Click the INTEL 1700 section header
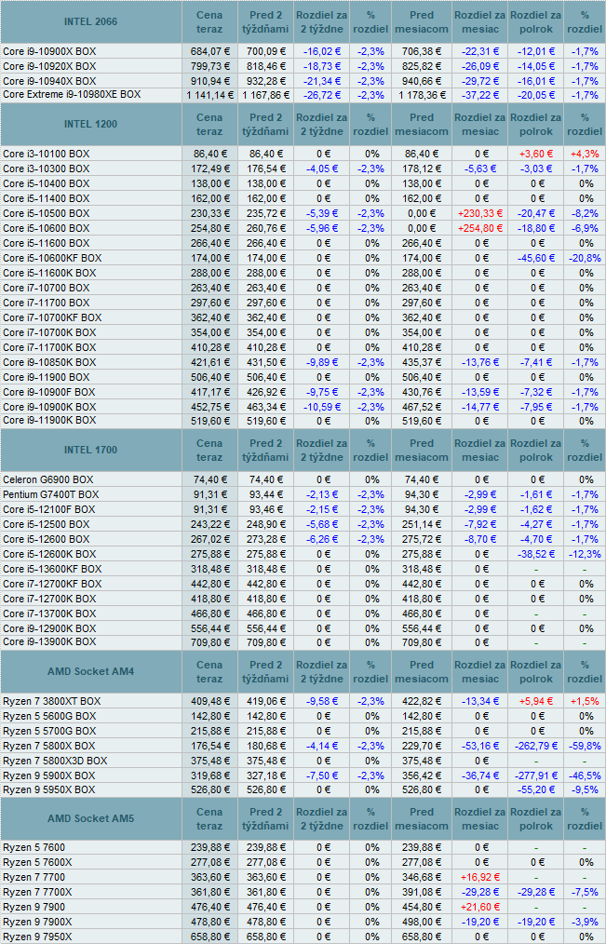 (91, 450)
